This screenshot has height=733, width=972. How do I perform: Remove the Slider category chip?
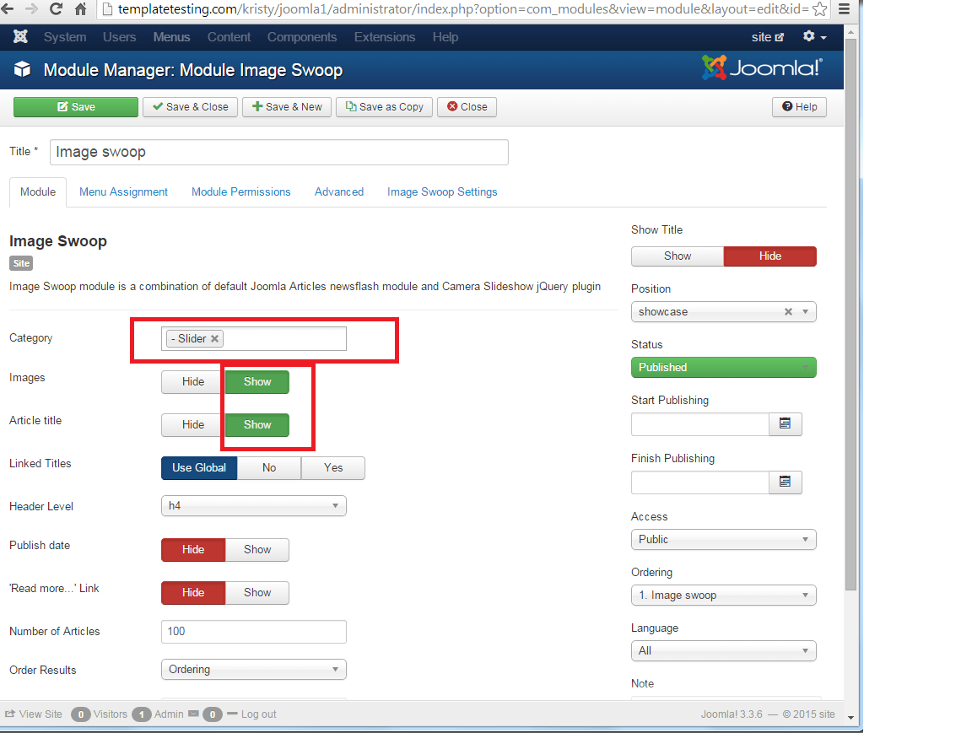coord(214,338)
